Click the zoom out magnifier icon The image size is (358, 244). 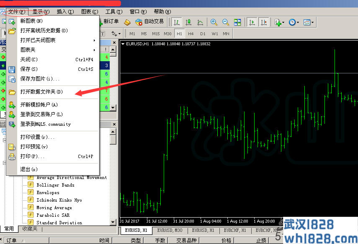[226, 22]
